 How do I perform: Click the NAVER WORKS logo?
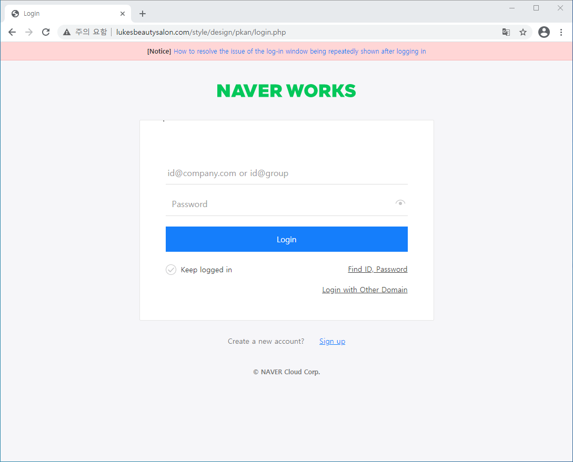click(x=286, y=91)
